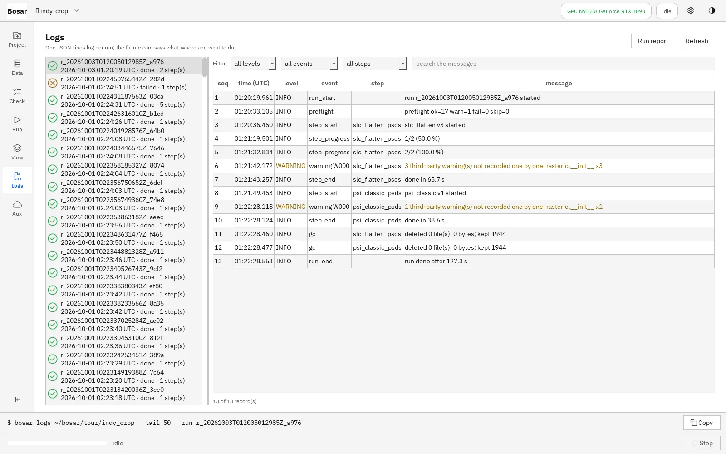Image resolution: width=726 pixels, height=454 pixels.
Task: Click the done status icon of run _a976
Action: click(x=53, y=66)
